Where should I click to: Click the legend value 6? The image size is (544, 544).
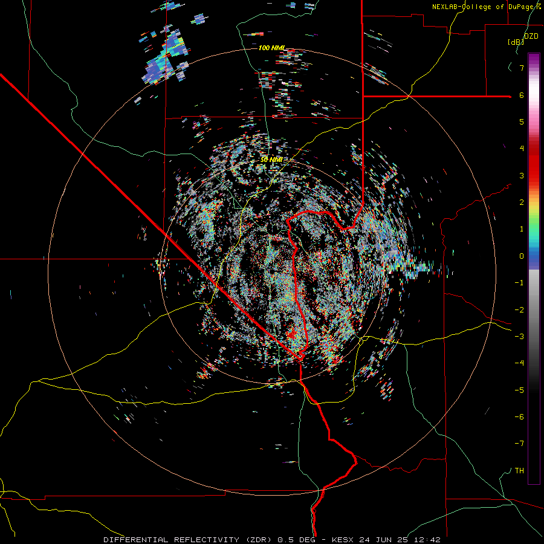pyautogui.click(x=522, y=95)
